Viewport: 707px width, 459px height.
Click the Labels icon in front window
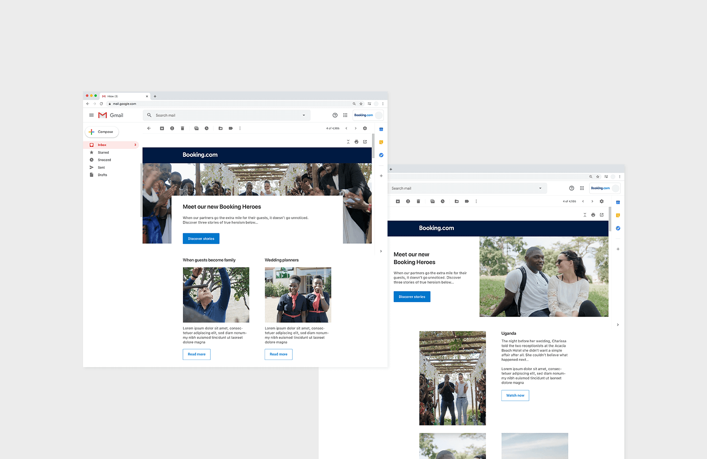231,129
